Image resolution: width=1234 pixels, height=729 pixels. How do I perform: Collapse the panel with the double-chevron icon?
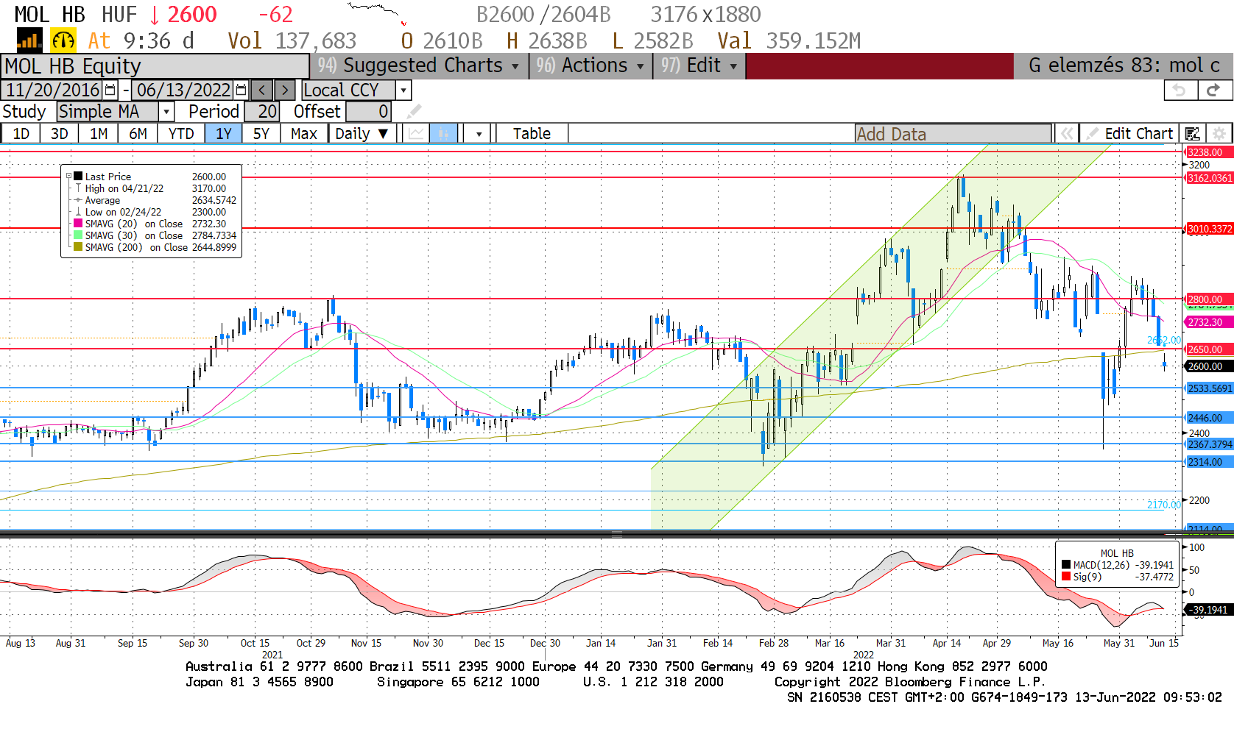1066,133
